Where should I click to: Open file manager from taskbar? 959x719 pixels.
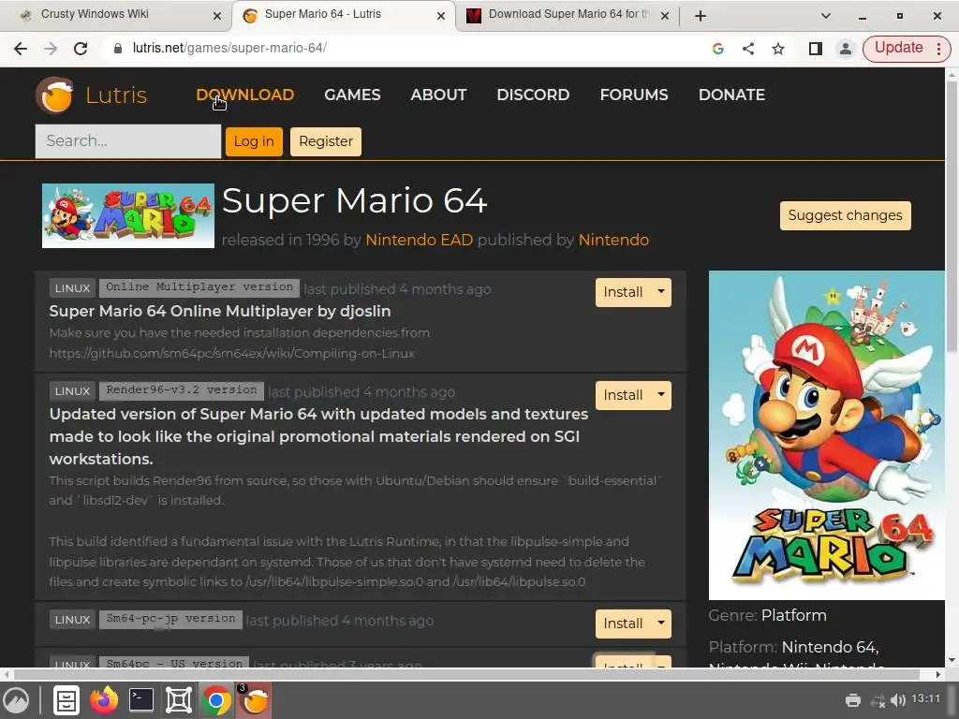click(66, 700)
